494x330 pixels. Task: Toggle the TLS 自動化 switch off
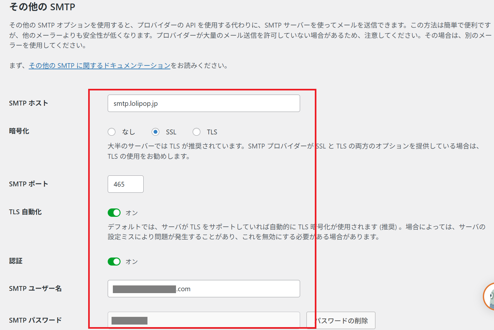tap(114, 213)
